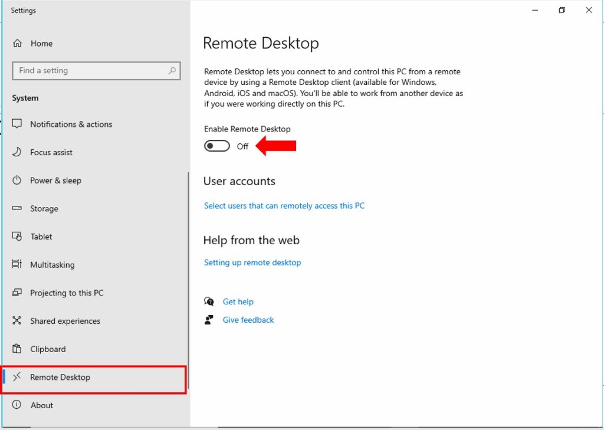Open Shared experiences via its icon

[x=17, y=321]
